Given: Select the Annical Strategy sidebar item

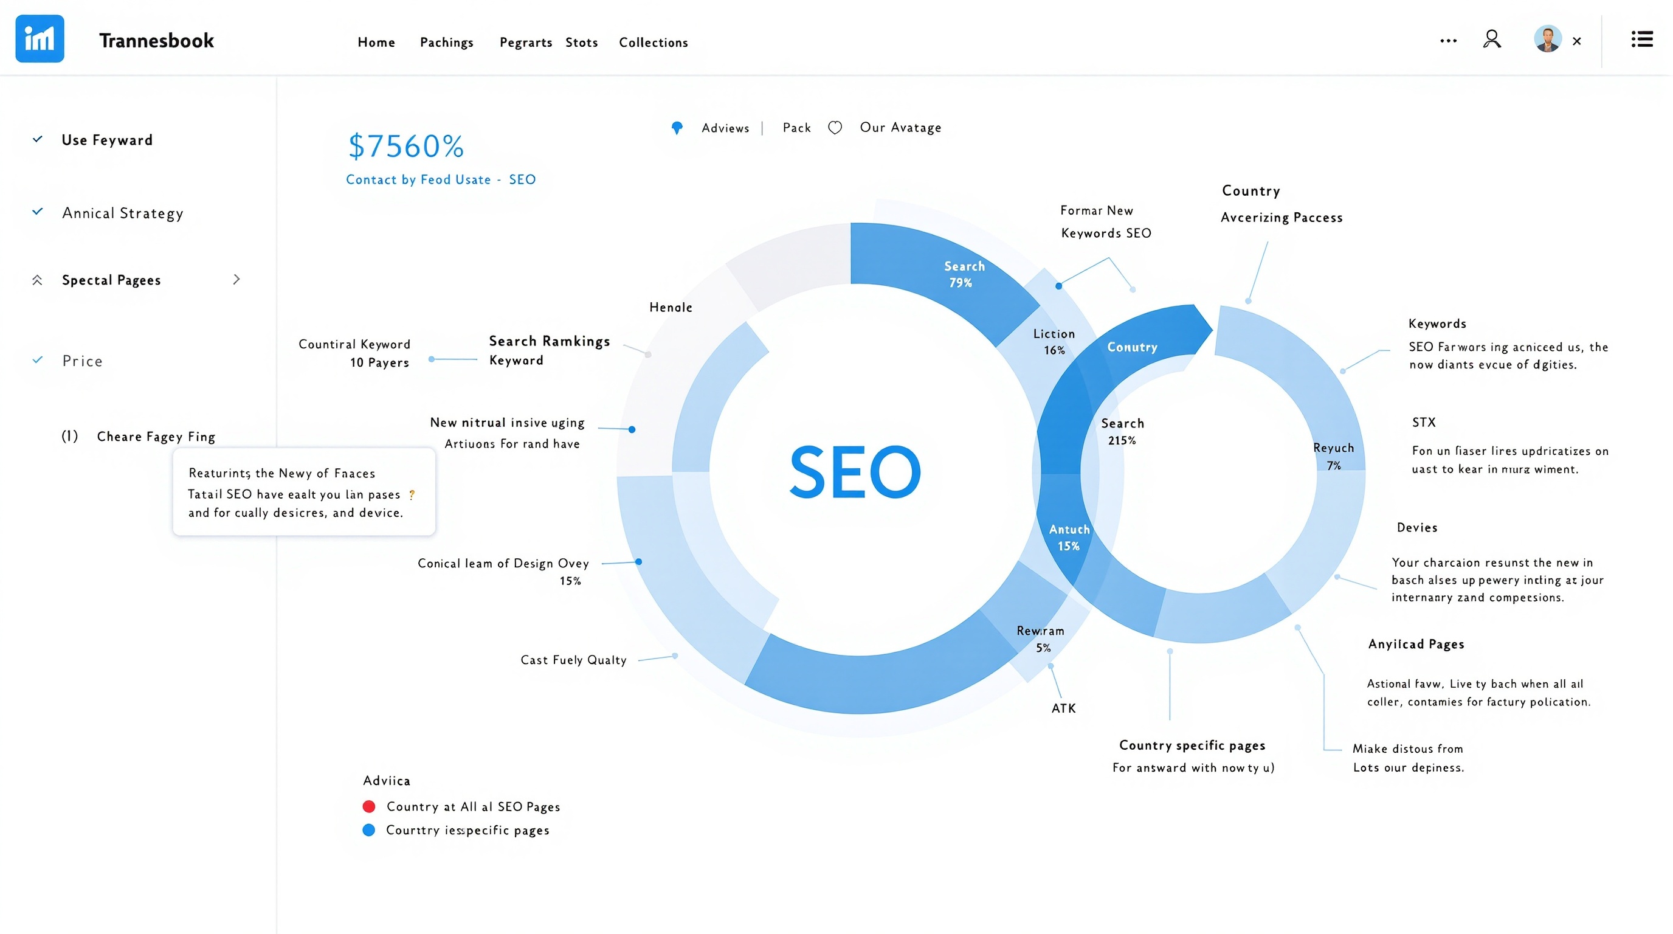Looking at the screenshot, I should point(123,213).
